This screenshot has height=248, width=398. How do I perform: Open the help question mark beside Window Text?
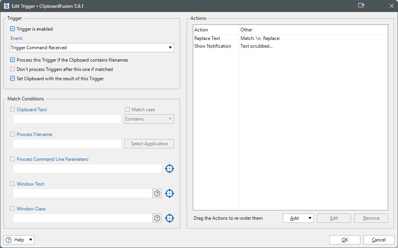click(x=157, y=193)
